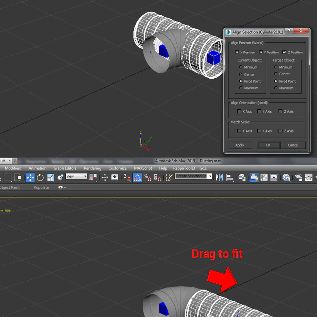The height and width of the screenshot is (317, 317).
Task: Open the Manage Layers icon
Action: 242,177
